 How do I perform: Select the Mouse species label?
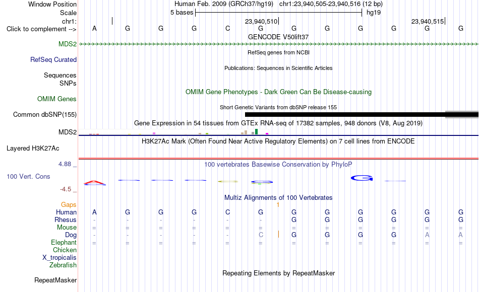pos(67,228)
